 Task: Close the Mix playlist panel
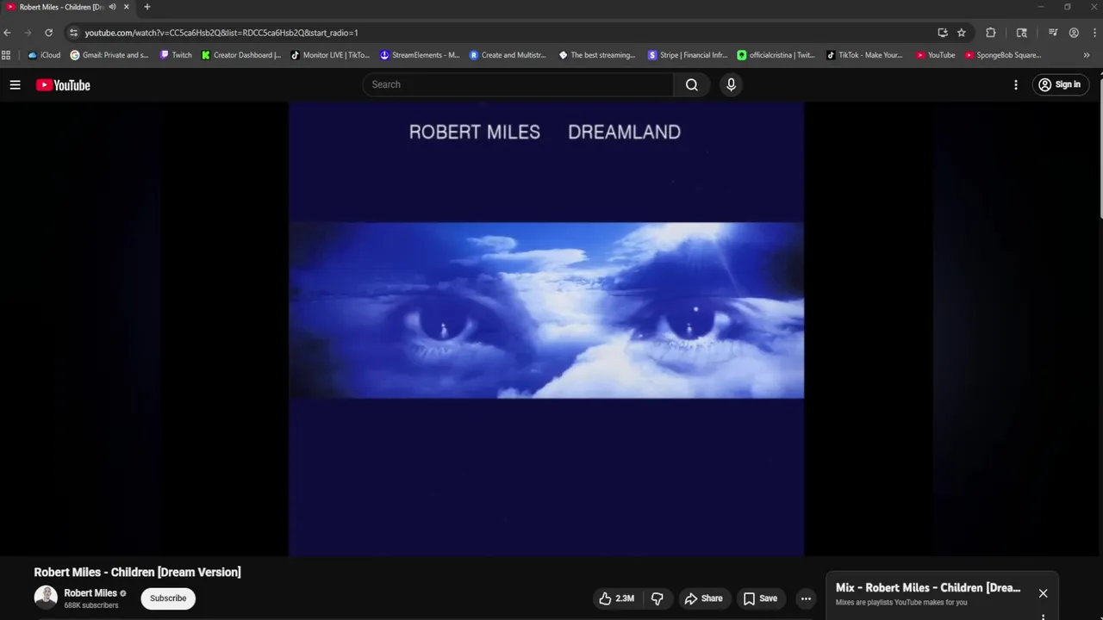[1043, 593]
